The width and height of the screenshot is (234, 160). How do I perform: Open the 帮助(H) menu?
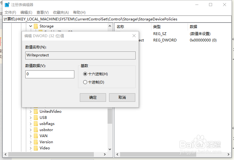[x=79, y=12]
